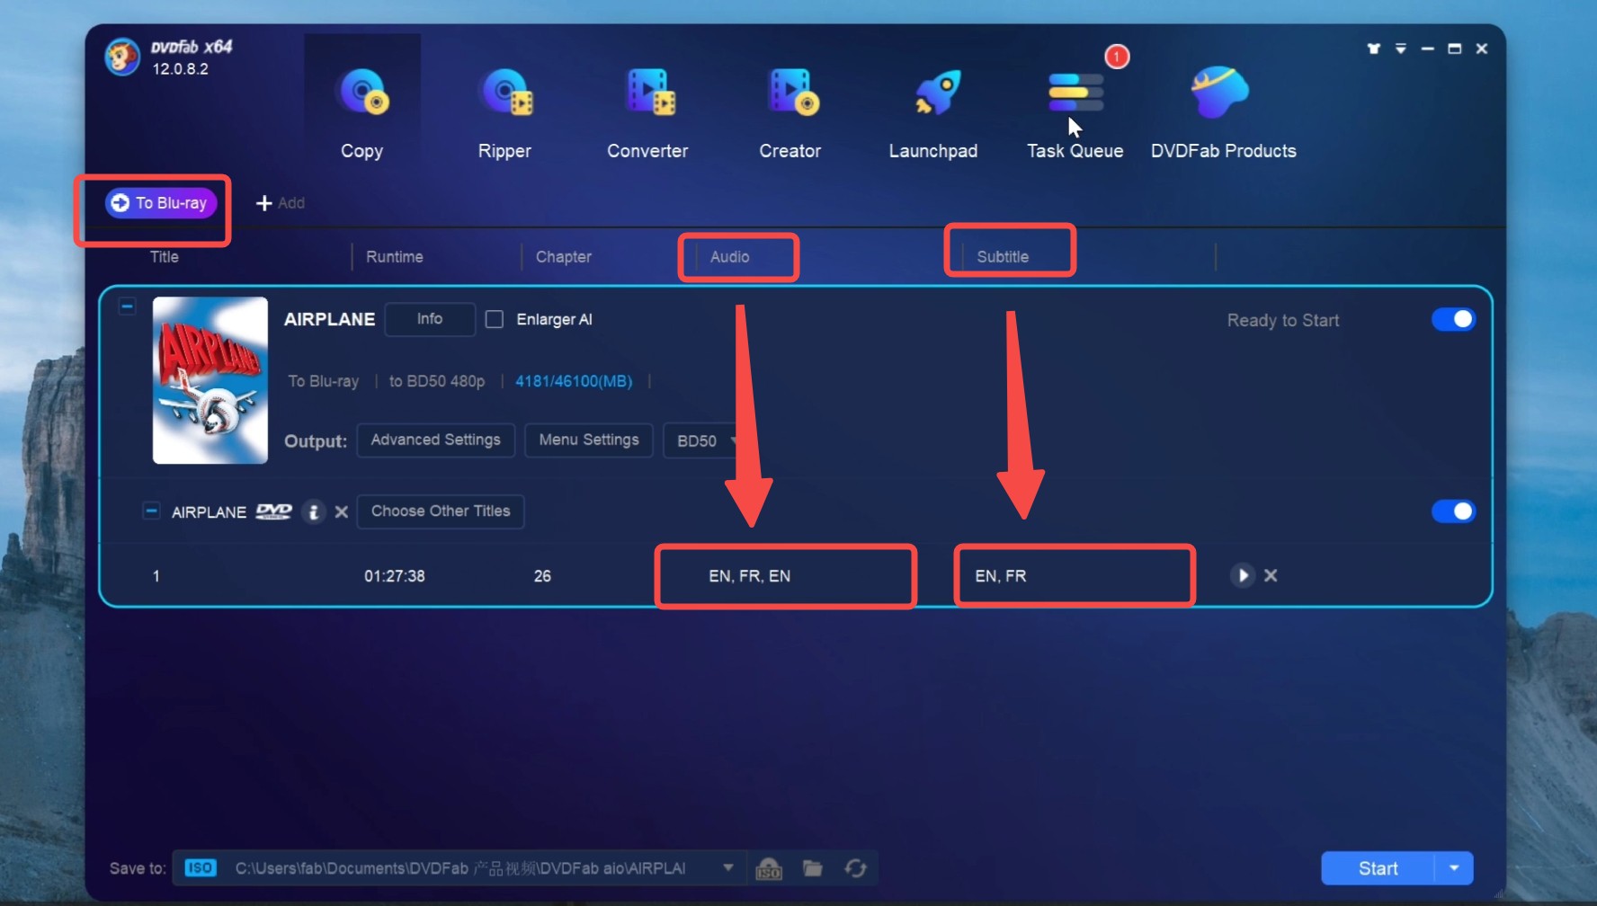Screen dimensions: 1597x906
Task: Click the chapter count 26
Action: pyautogui.click(x=542, y=576)
